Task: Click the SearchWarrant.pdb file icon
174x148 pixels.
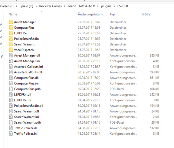Action: click(11, 122)
